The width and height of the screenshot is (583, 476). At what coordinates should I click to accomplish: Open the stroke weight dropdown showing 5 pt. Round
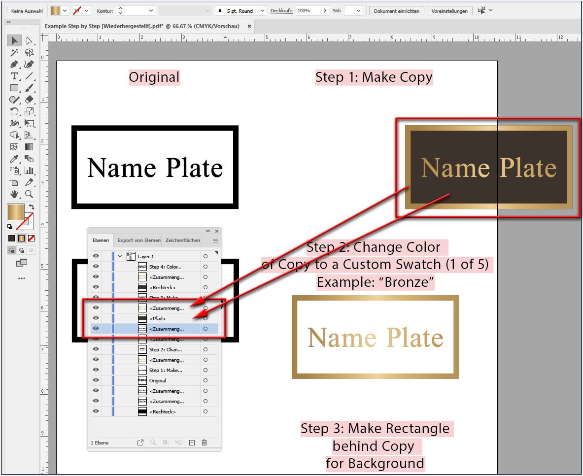[x=262, y=10]
